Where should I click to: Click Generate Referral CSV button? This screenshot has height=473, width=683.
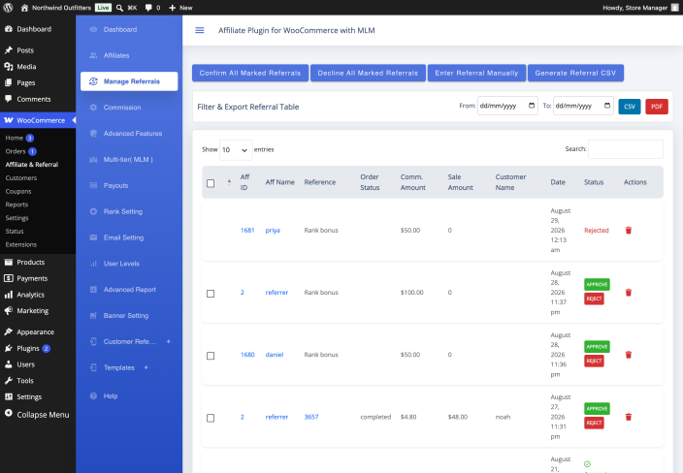pos(575,73)
